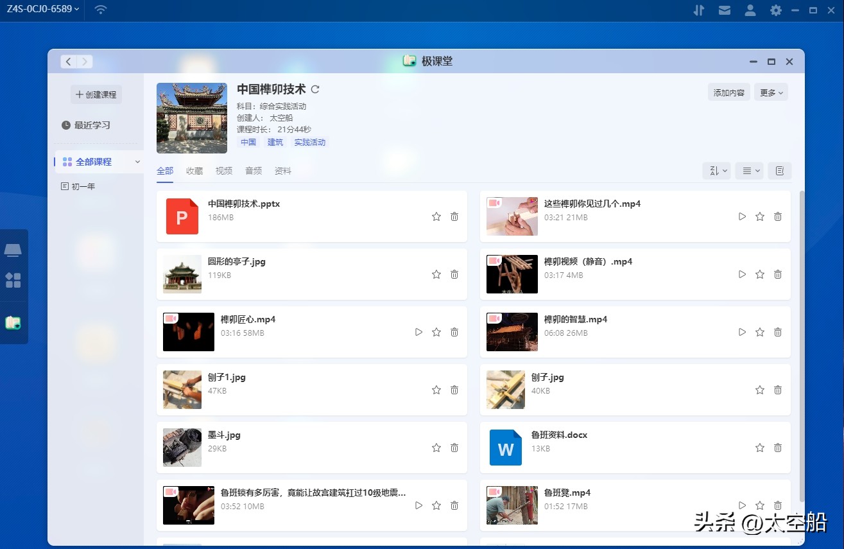Open the 极课堂 app icon in the left dock
This screenshot has width=844, height=549.
14,322
